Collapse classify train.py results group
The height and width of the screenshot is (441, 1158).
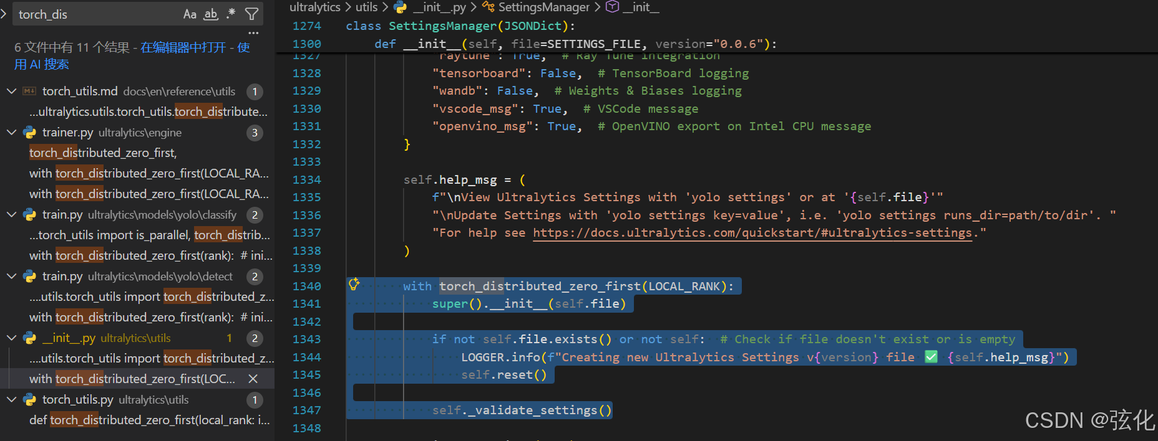tap(11, 214)
